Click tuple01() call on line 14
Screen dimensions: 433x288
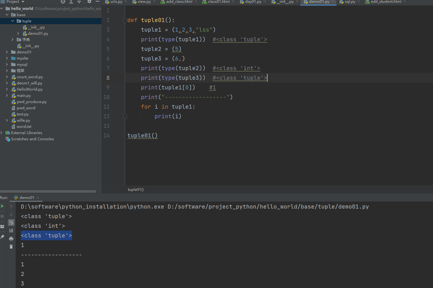[142, 136]
